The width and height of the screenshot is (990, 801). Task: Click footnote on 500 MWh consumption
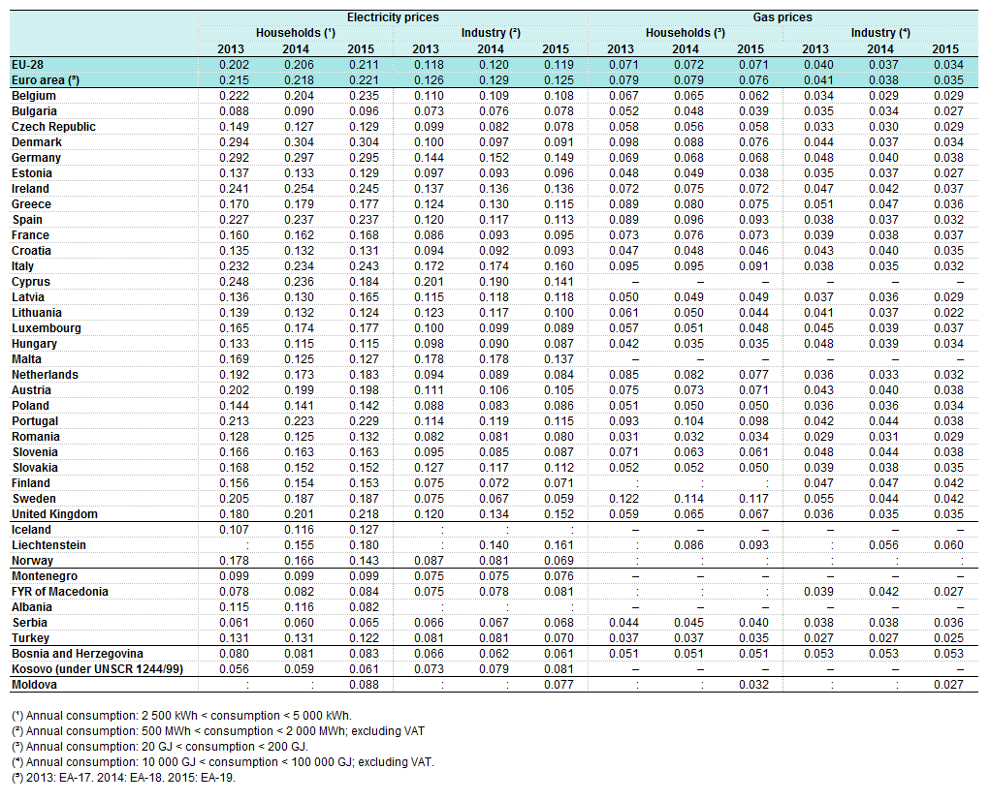[218, 731]
